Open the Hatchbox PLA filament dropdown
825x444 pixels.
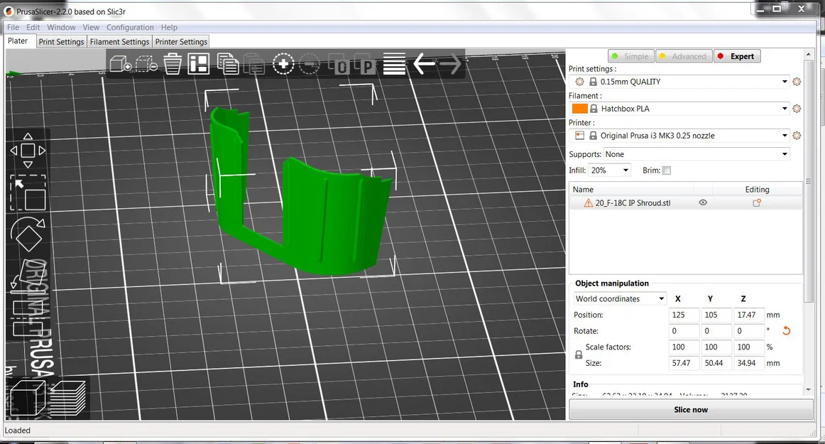click(679, 109)
